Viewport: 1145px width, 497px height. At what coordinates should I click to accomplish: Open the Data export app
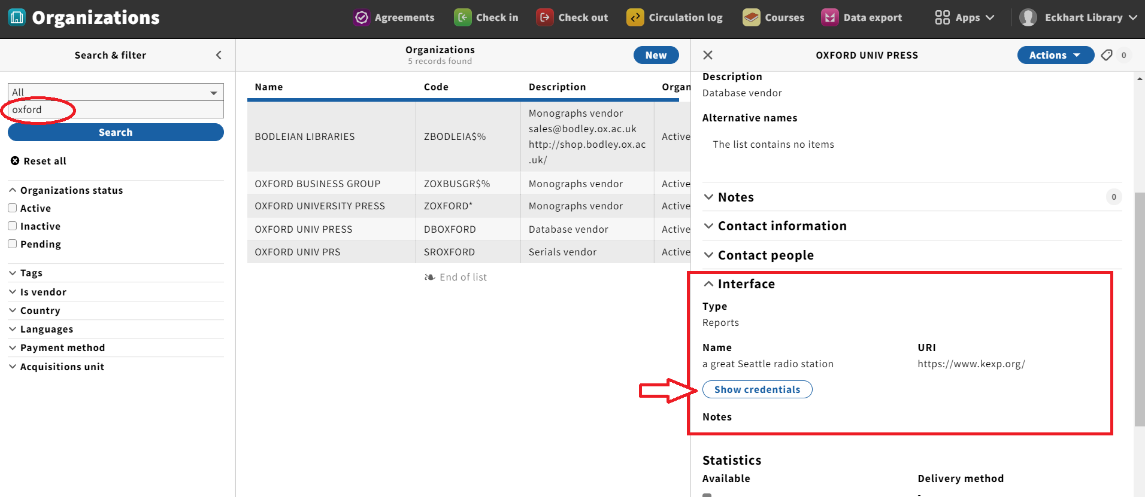(x=861, y=17)
